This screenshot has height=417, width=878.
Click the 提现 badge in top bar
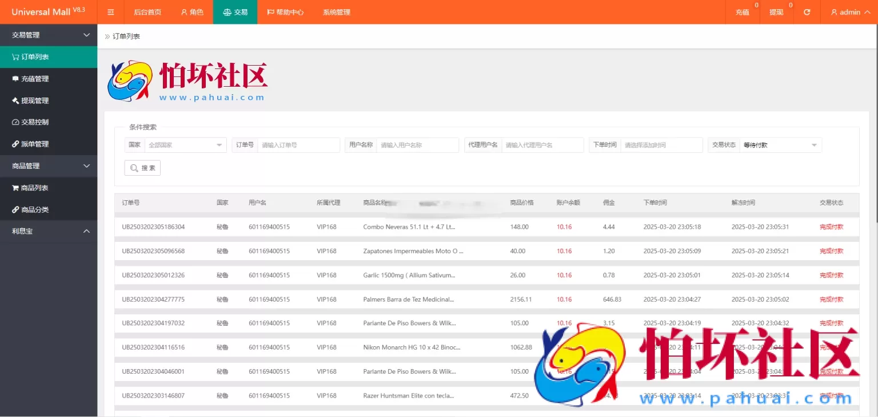point(776,11)
